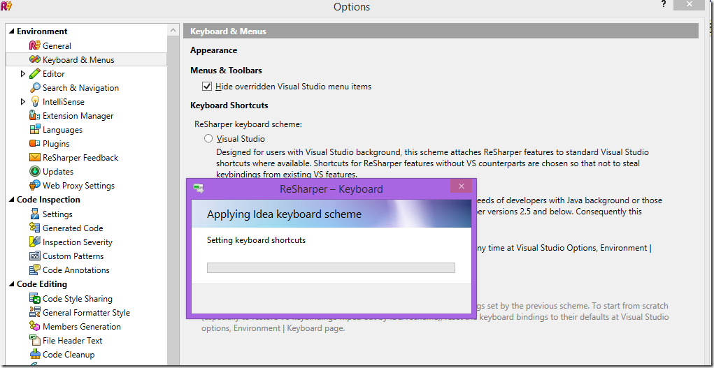Open the Inspection Severity page
Viewport: 714px width, 368px height.
[x=78, y=242]
